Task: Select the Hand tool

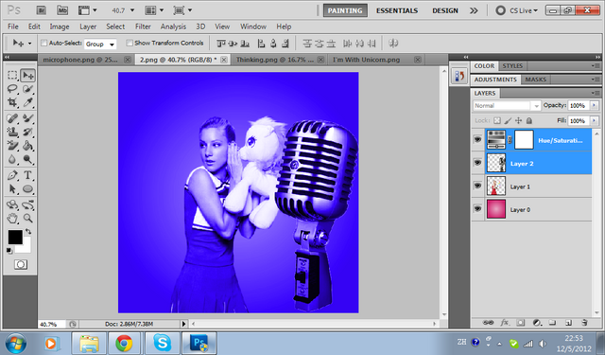Action: click(12, 219)
